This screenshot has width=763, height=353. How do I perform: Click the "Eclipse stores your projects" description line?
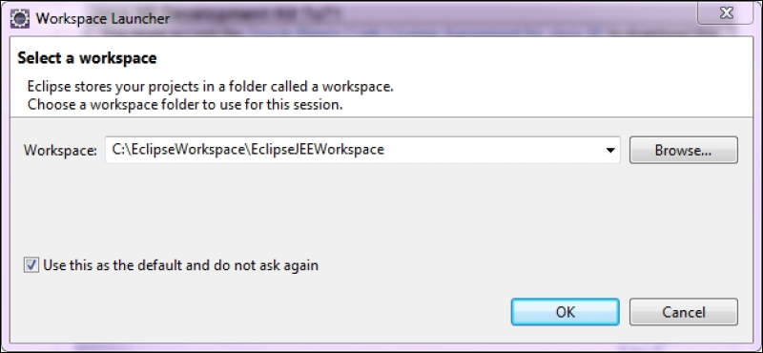[x=210, y=87]
